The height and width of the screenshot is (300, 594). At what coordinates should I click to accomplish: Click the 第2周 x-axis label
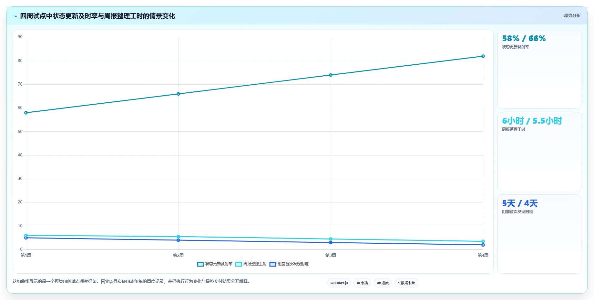tap(178, 255)
